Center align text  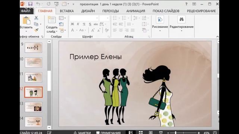click(121, 30)
